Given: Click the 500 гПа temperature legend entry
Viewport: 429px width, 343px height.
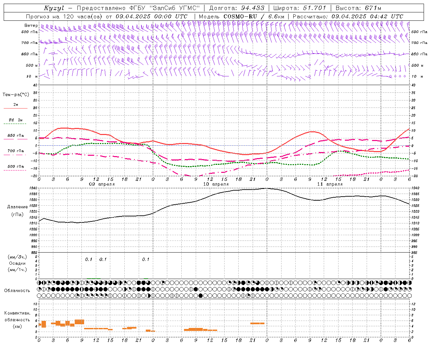Looking at the screenshot, I should pyautogui.click(x=16, y=166).
